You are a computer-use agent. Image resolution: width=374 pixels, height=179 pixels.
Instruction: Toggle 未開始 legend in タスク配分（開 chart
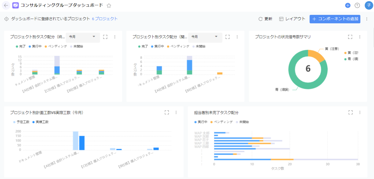pyautogui.click(x=199, y=46)
